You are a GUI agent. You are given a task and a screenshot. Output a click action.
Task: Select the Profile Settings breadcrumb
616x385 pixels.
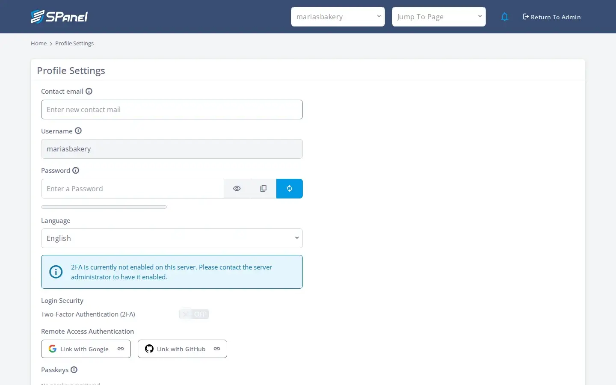(x=74, y=43)
